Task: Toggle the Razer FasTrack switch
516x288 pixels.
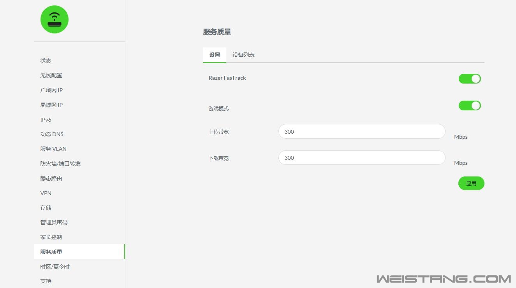Action: click(469, 79)
